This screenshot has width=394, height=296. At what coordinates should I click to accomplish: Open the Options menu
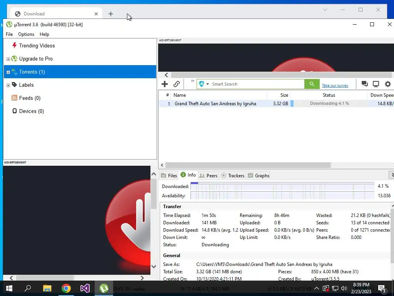pos(26,34)
